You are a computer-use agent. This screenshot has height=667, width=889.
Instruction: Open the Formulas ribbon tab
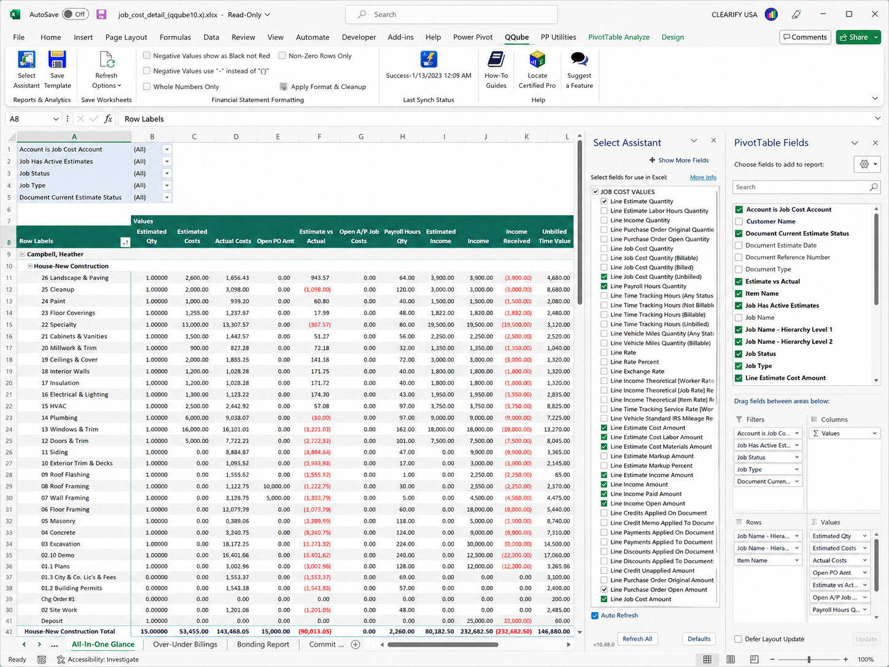coord(175,37)
